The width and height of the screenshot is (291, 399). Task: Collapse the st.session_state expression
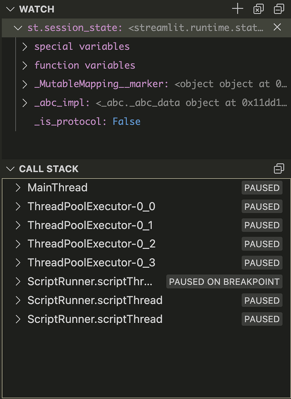click(x=18, y=28)
